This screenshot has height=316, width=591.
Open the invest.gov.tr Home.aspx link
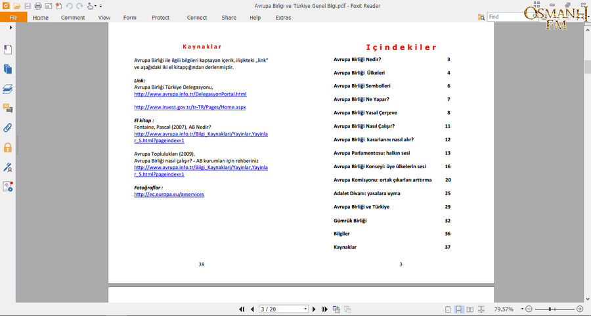pyautogui.click(x=190, y=107)
